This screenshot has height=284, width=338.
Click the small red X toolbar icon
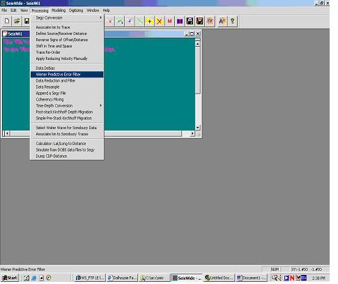[110, 22]
